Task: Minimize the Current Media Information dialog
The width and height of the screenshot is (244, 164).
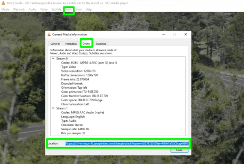Action: pyautogui.click(x=163, y=34)
